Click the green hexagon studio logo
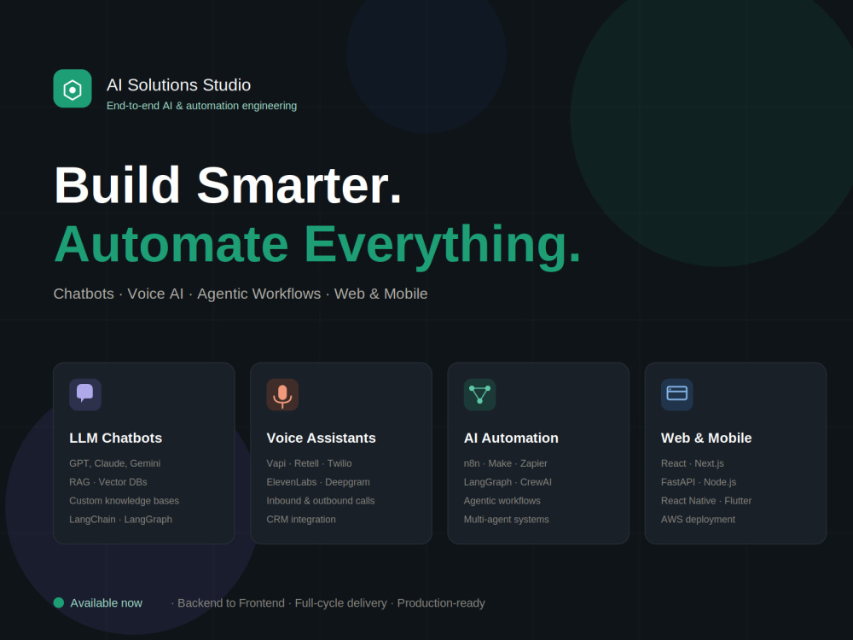The image size is (853, 640). [73, 89]
